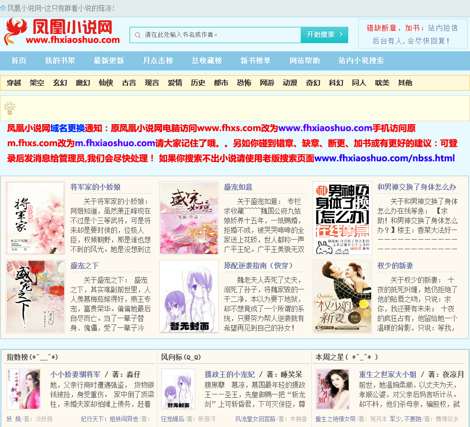Click 原配逆袭指南（快穿） title link
This screenshot has height=427, width=470.
click(258, 265)
